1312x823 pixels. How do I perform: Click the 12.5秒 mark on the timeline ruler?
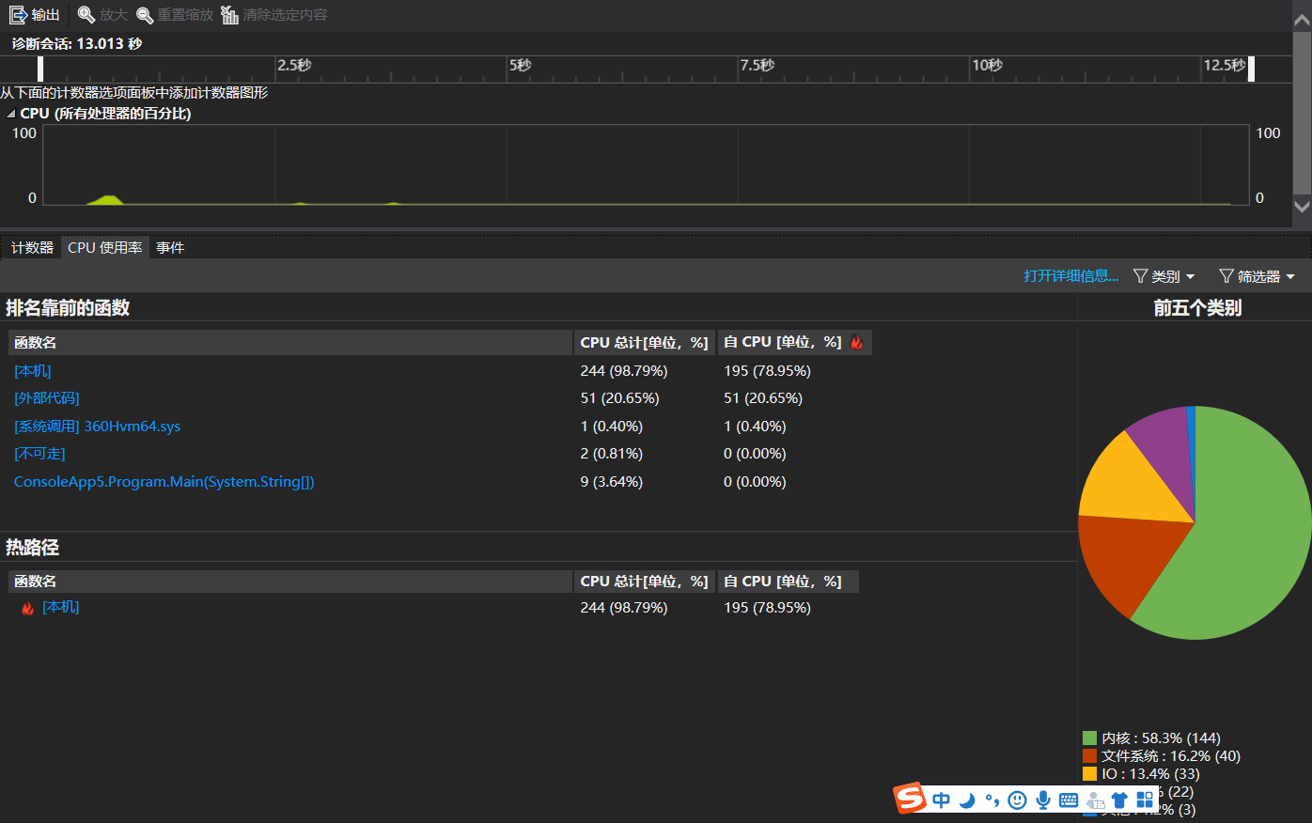[x=1225, y=66]
